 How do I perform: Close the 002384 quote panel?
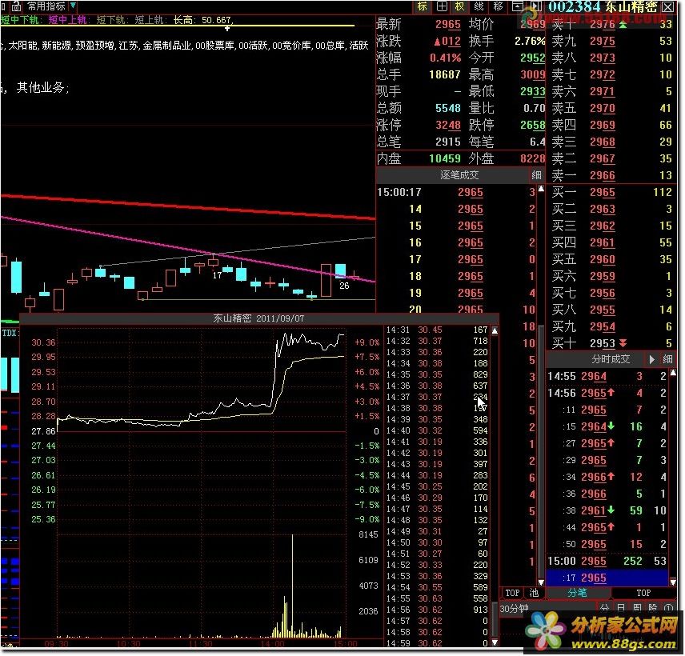[668, 6]
